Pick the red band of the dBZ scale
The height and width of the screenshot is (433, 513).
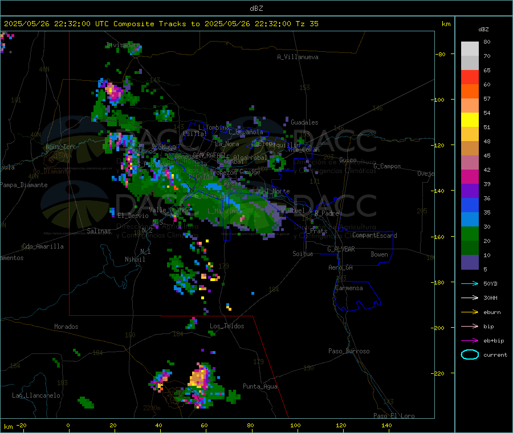point(470,77)
